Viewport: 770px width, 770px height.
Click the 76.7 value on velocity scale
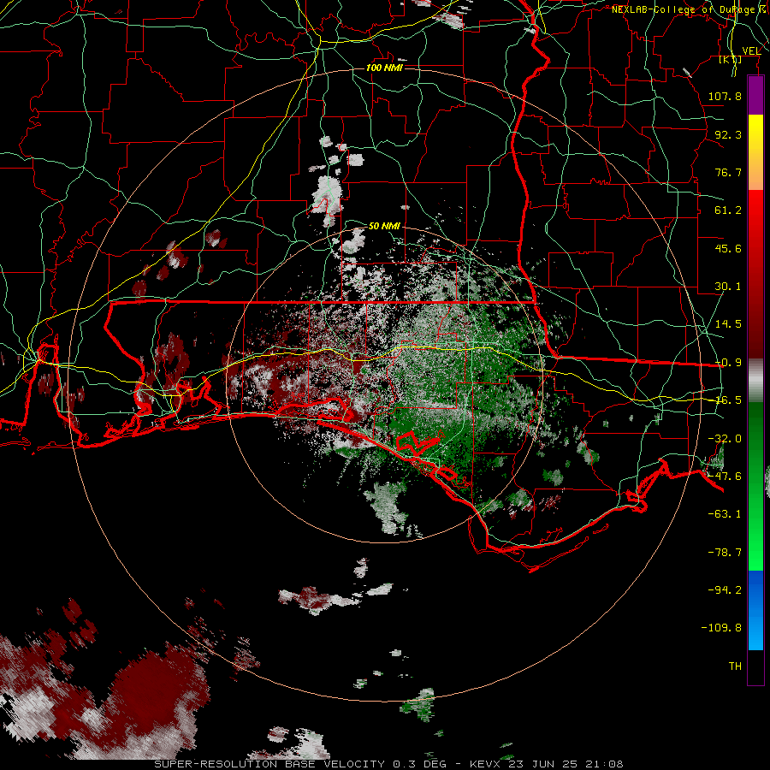[728, 172]
